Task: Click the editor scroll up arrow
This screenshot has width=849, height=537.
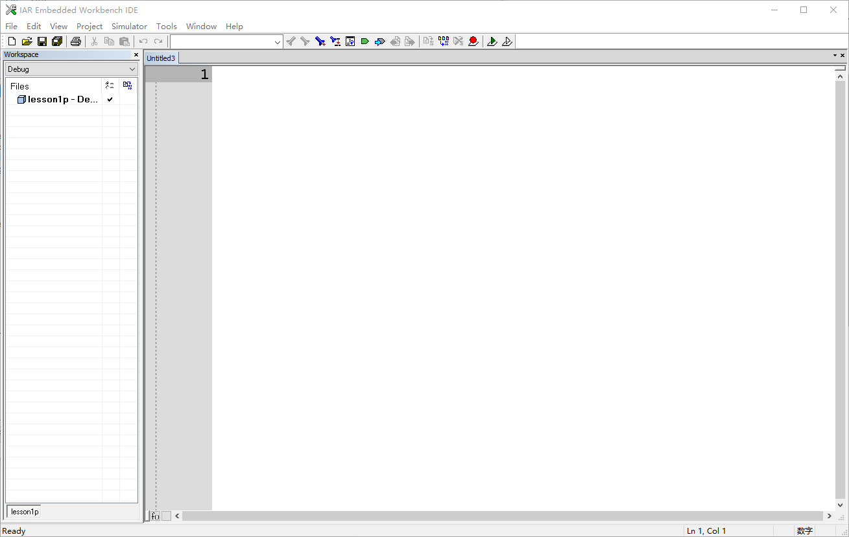Action: [841, 76]
